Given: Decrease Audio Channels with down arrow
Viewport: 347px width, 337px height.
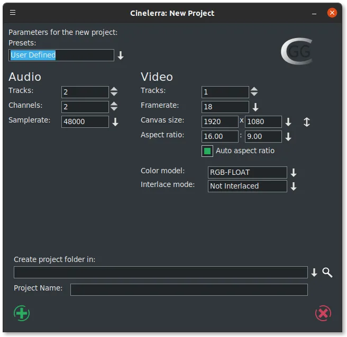Looking at the screenshot, I should pos(114,109).
